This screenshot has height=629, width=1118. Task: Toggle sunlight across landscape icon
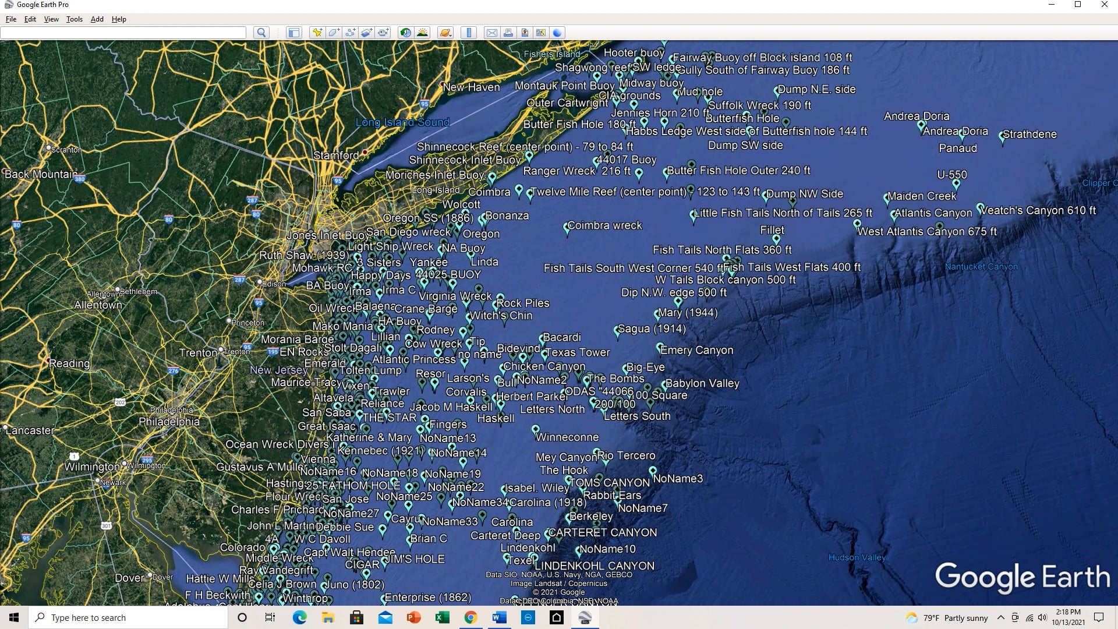click(423, 33)
